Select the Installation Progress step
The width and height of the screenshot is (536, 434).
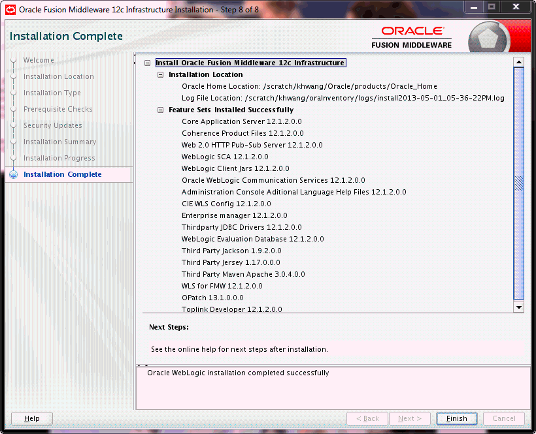click(59, 158)
